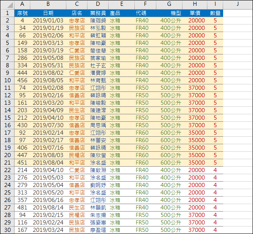Select the date cell 2019/05/20
The width and height of the screenshot is (253, 234).
tap(48, 192)
